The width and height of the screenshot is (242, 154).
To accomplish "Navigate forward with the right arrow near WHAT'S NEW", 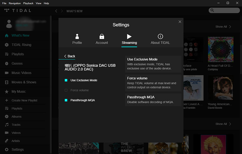I will (62, 11).
